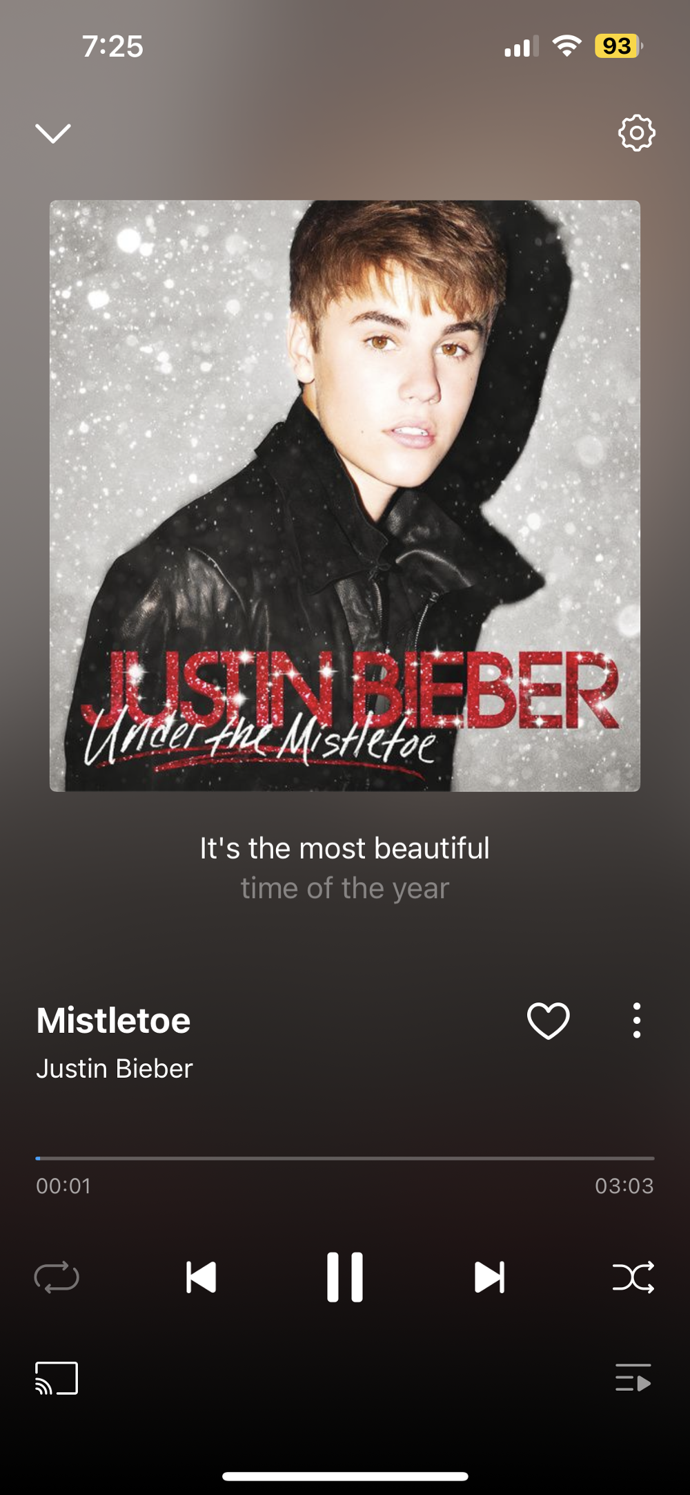Open the Justin Bieber artist name

[x=115, y=1069]
